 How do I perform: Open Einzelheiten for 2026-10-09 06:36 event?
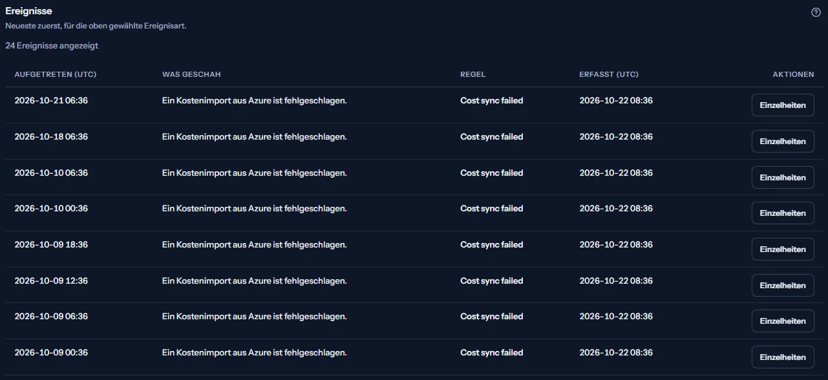[x=783, y=321]
